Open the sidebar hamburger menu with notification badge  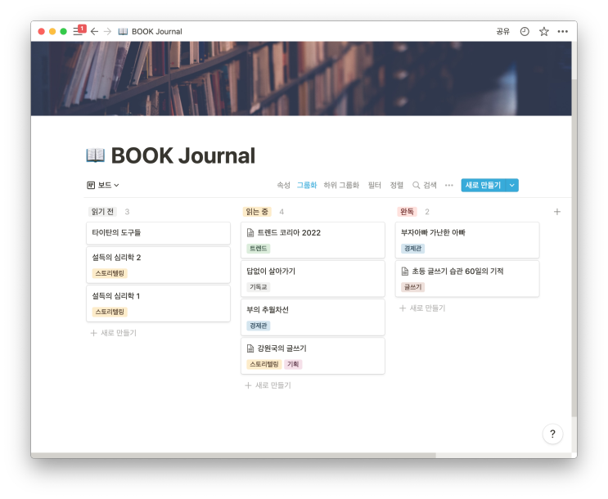coord(79,31)
